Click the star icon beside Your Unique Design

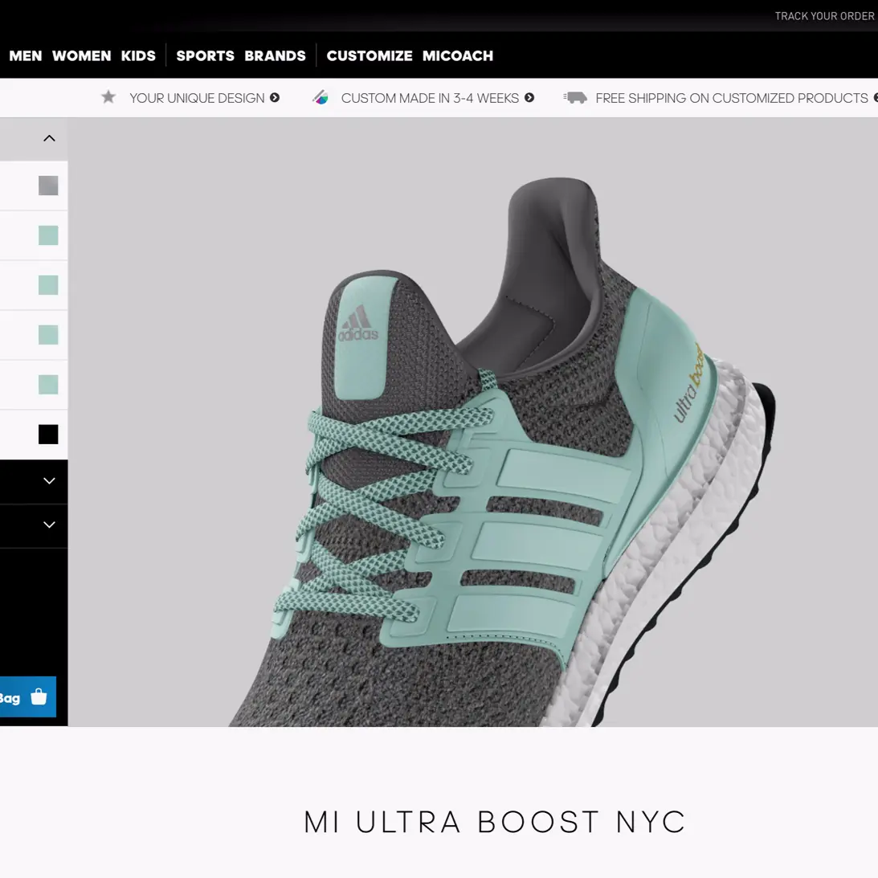pos(108,97)
